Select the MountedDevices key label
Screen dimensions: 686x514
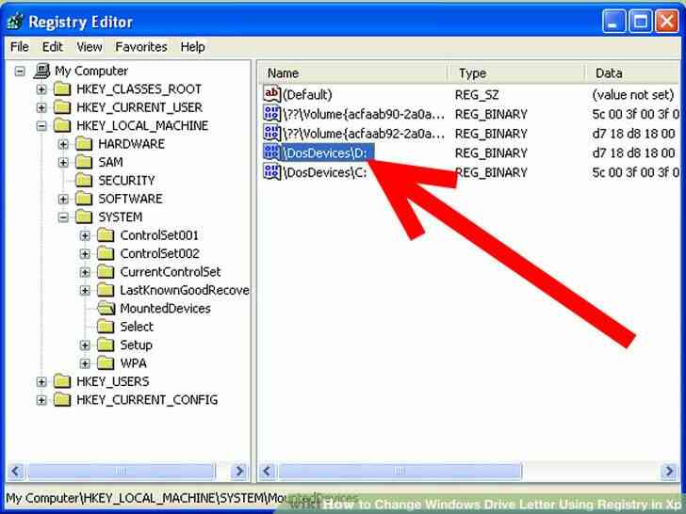(166, 309)
